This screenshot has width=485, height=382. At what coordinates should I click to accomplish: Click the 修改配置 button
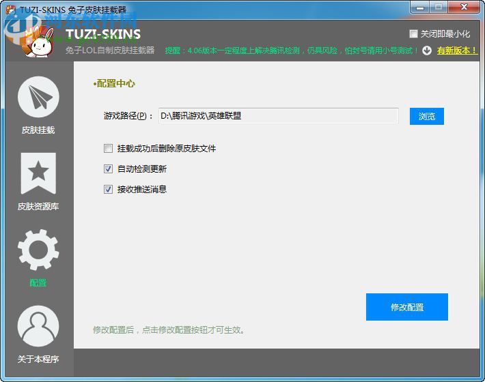click(407, 307)
